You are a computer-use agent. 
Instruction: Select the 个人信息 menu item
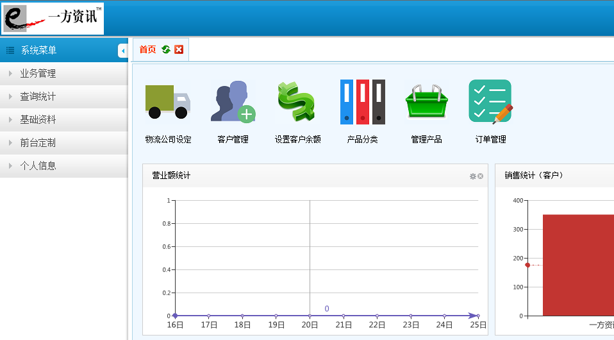(64, 166)
